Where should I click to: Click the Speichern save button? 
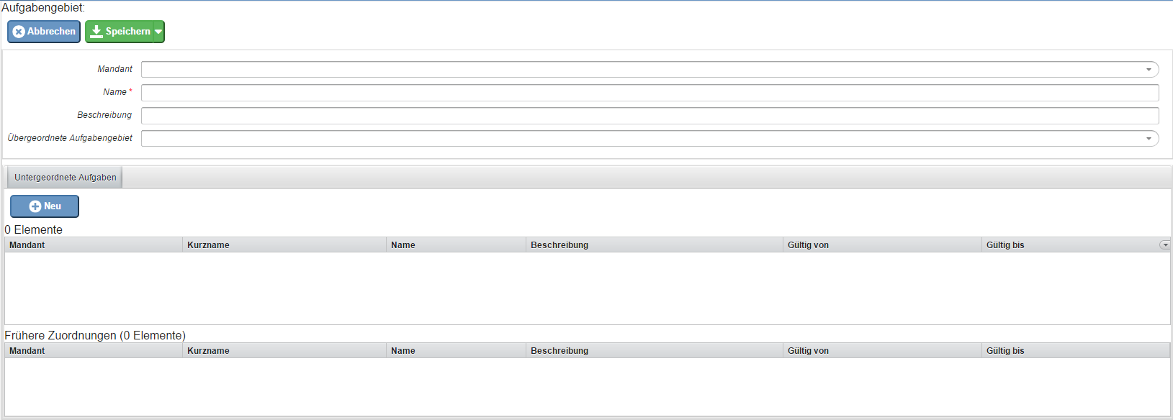click(x=120, y=32)
